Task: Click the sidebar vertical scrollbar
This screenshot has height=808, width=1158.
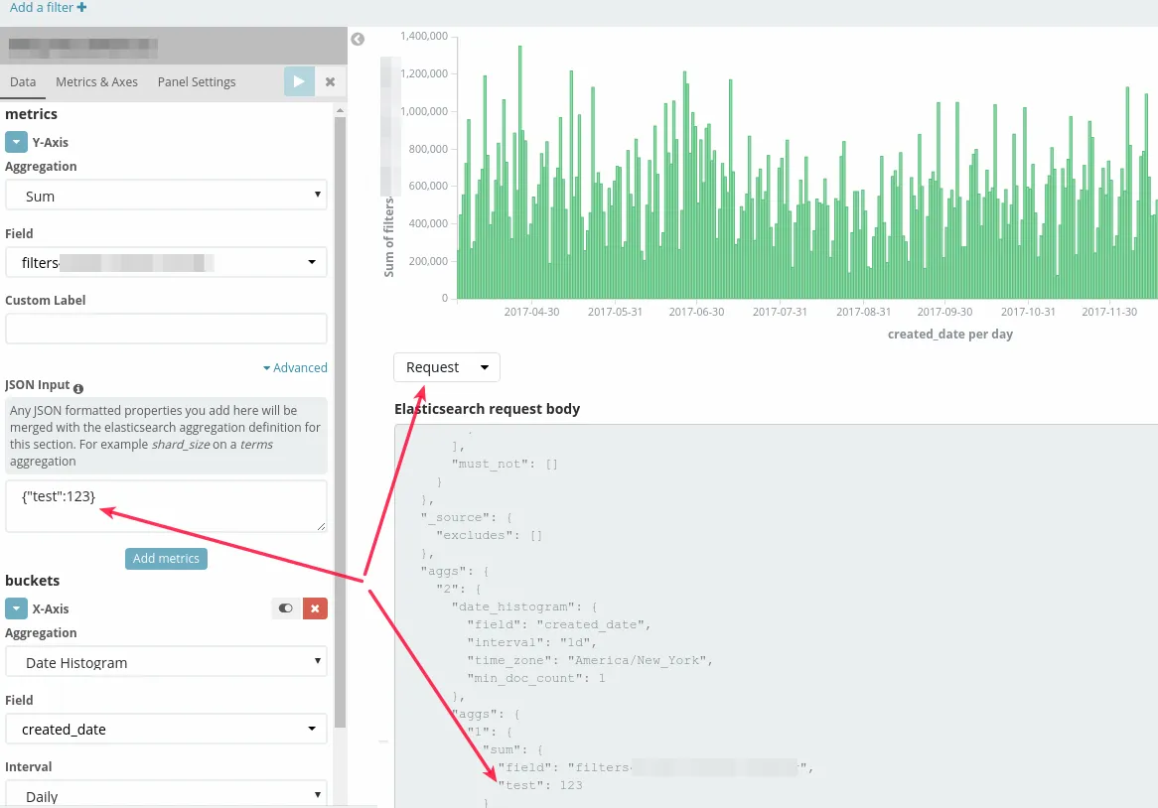Action: 340,421
